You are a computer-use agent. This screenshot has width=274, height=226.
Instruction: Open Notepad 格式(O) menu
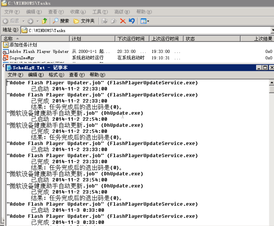pyautogui.click(x=56, y=75)
